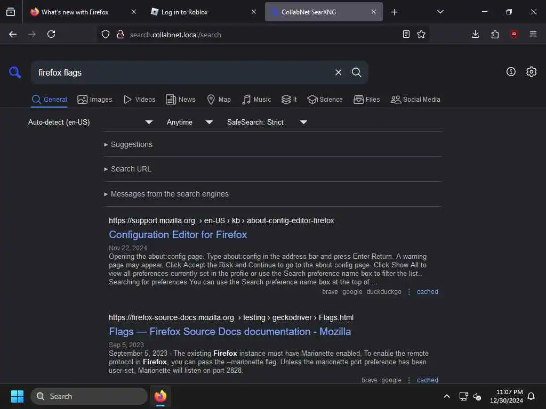The image size is (546, 409).
Task: Open cached link for Configuration Editor result
Action: (428, 292)
